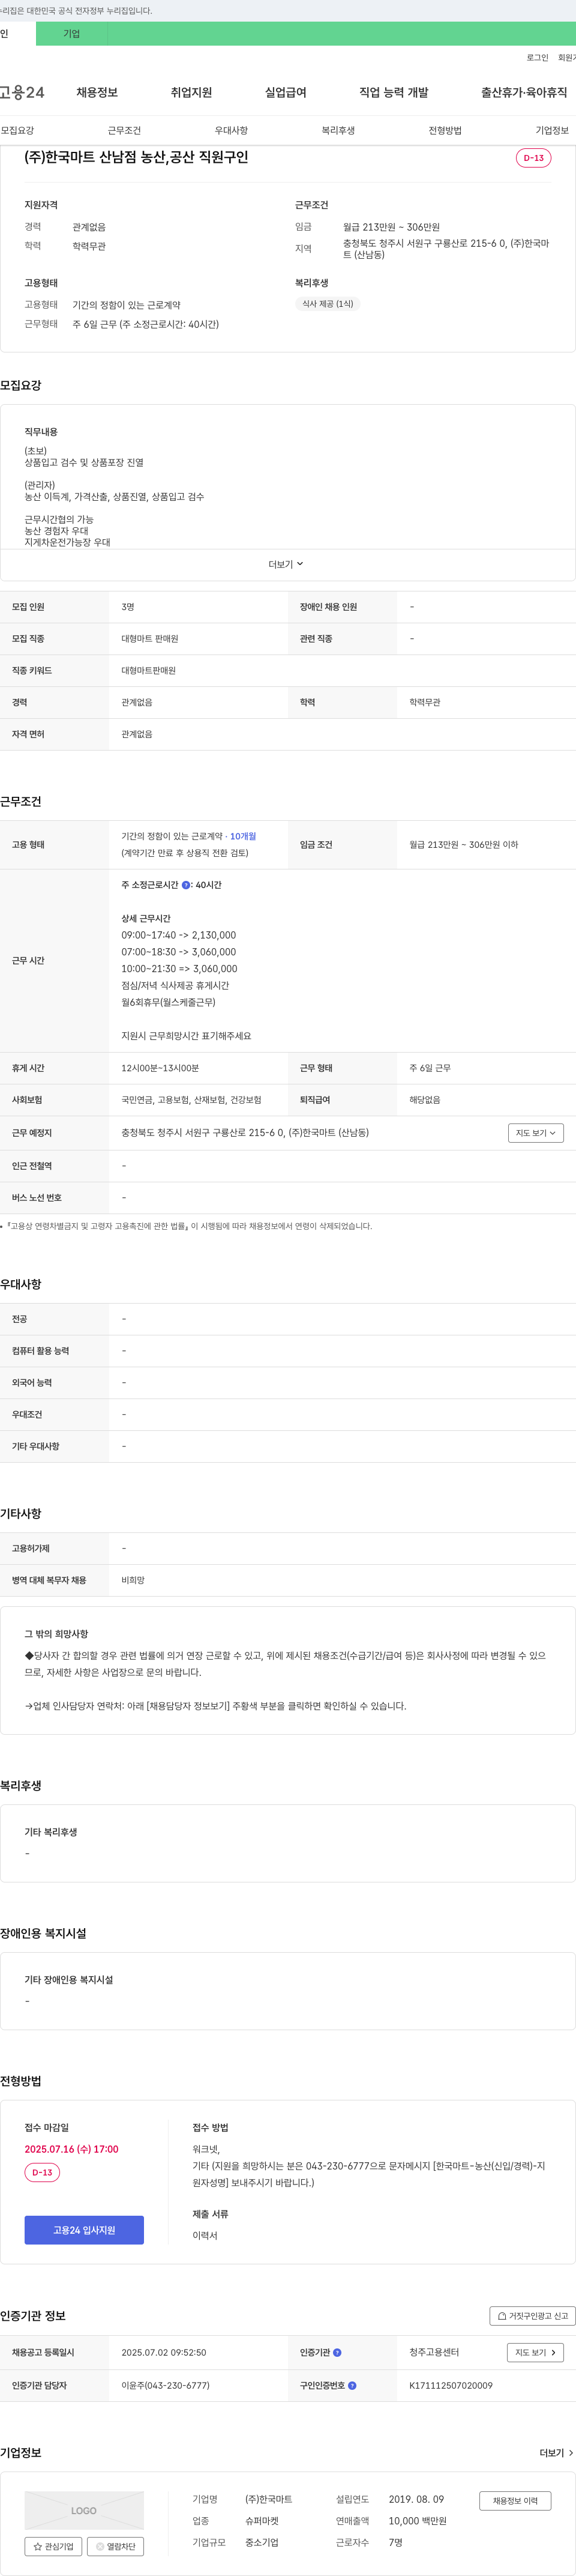The height and width of the screenshot is (2576, 576).
Task: Click the 식사 제공 (1식) benefit tag
Action: (328, 304)
